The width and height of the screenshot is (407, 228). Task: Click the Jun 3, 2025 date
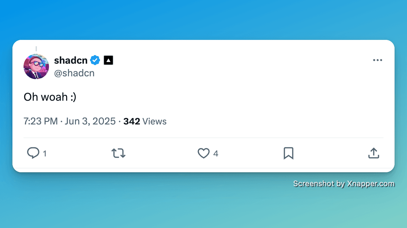tap(90, 121)
